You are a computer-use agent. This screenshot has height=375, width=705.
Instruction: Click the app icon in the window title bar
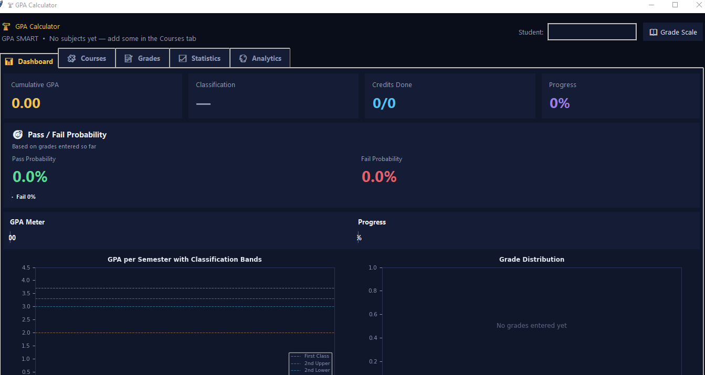coord(10,5)
